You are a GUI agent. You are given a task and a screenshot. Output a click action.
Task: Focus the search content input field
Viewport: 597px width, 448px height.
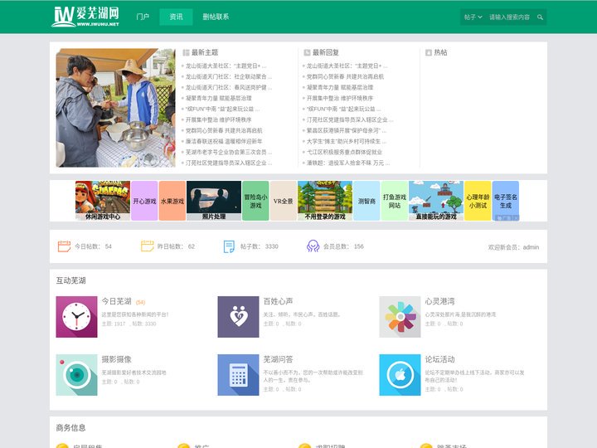tap(509, 17)
